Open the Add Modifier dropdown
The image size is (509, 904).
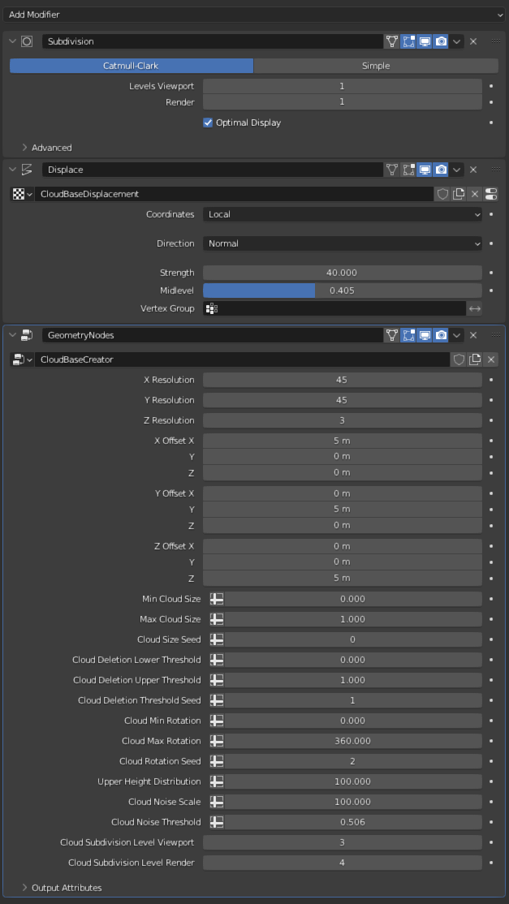click(x=254, y=15)
